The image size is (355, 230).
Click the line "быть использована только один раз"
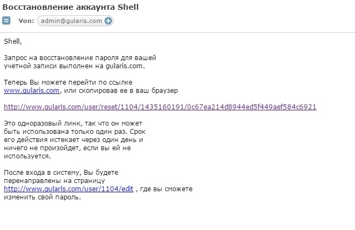[74, 131]
